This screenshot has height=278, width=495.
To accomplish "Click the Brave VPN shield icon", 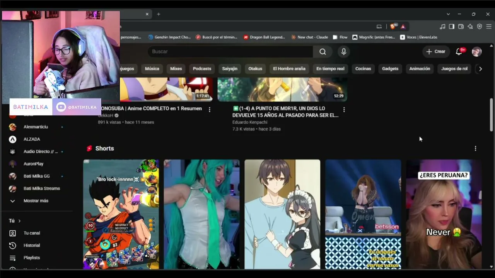I will coord(480,26).
